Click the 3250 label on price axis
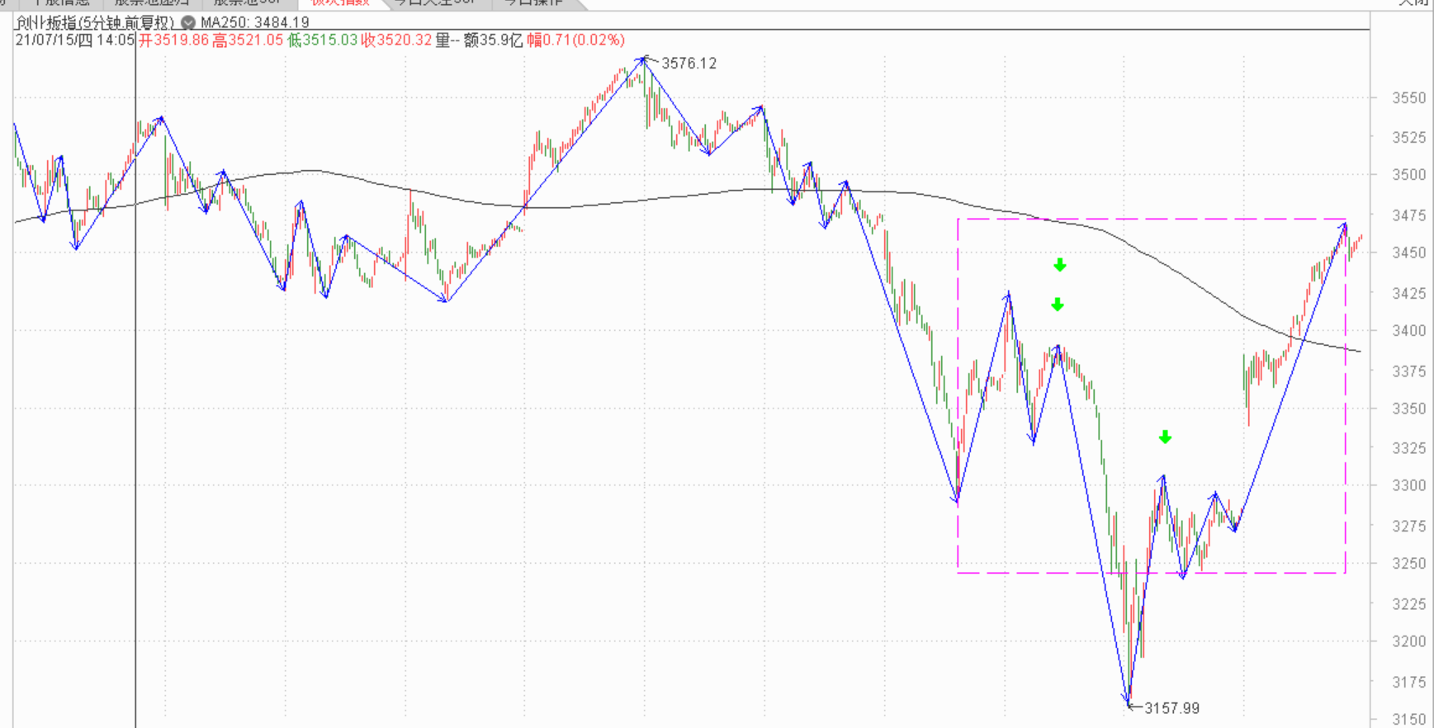1434x728 pixels. 1408,564
